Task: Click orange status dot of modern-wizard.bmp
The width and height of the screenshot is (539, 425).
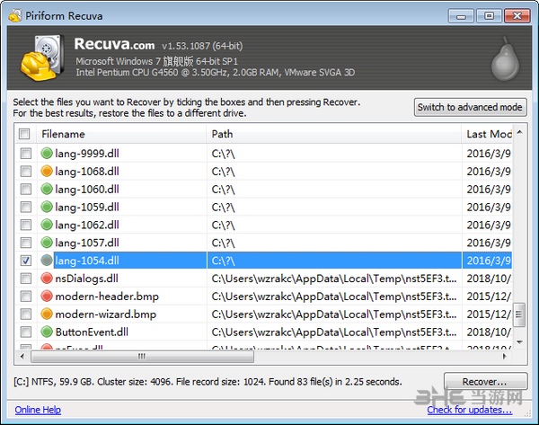Action: point(47,314)
